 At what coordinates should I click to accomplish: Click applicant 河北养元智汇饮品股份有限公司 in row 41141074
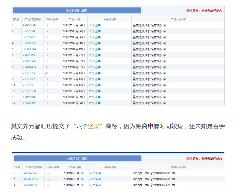click(154, 185)
